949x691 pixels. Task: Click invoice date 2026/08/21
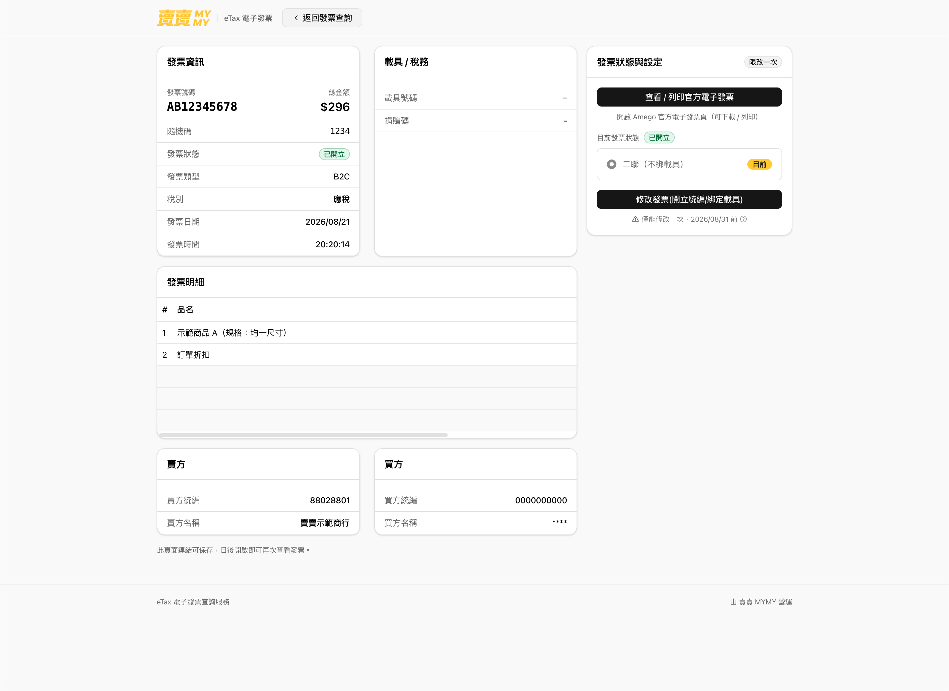[328, 222]
